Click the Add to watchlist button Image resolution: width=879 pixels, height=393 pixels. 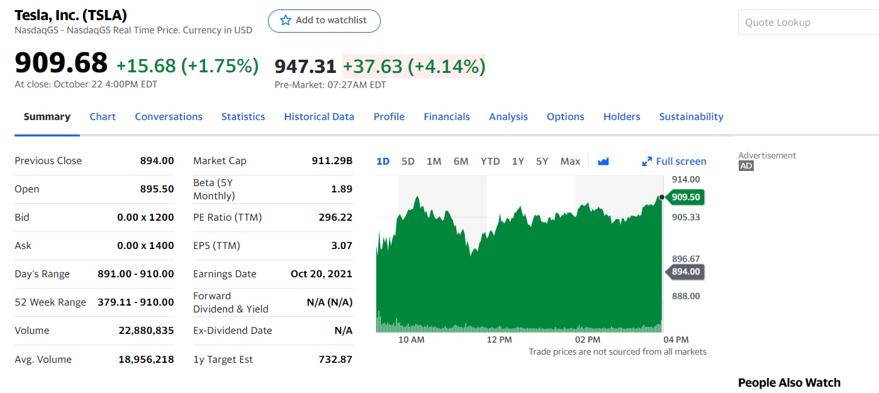point(324,21)
